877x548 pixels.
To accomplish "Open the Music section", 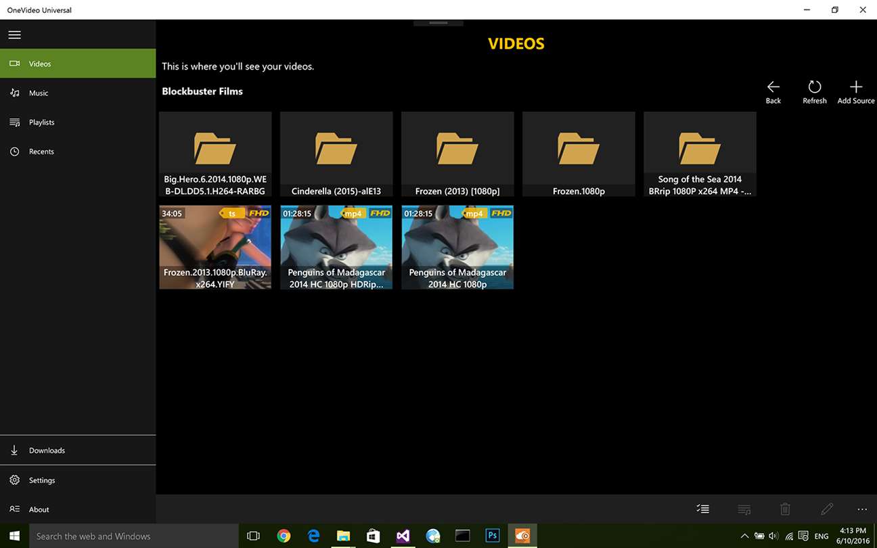I will (x=78, y=93).
